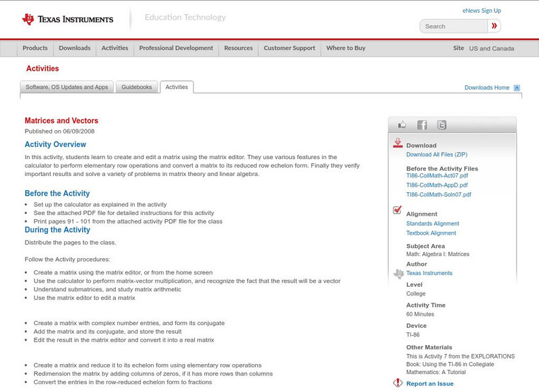
Task: Click the Activity Overview heading
Action: pyautogui.click(x=55, y=144)
